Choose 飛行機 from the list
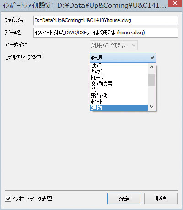183x210 pixels. 119,96
